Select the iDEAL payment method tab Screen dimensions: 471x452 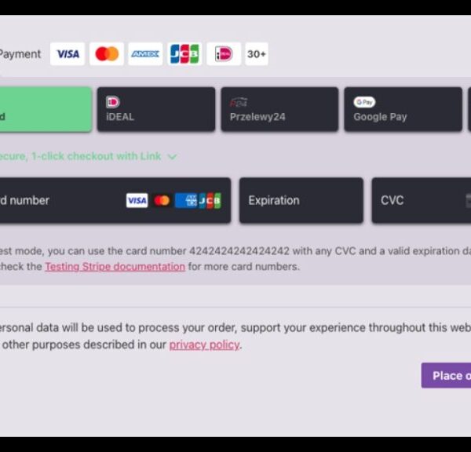click(156, 109)
